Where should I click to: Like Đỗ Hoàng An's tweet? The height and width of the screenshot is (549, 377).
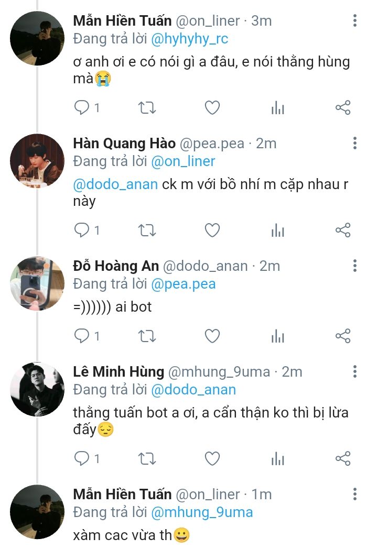[x=212, y=335]
